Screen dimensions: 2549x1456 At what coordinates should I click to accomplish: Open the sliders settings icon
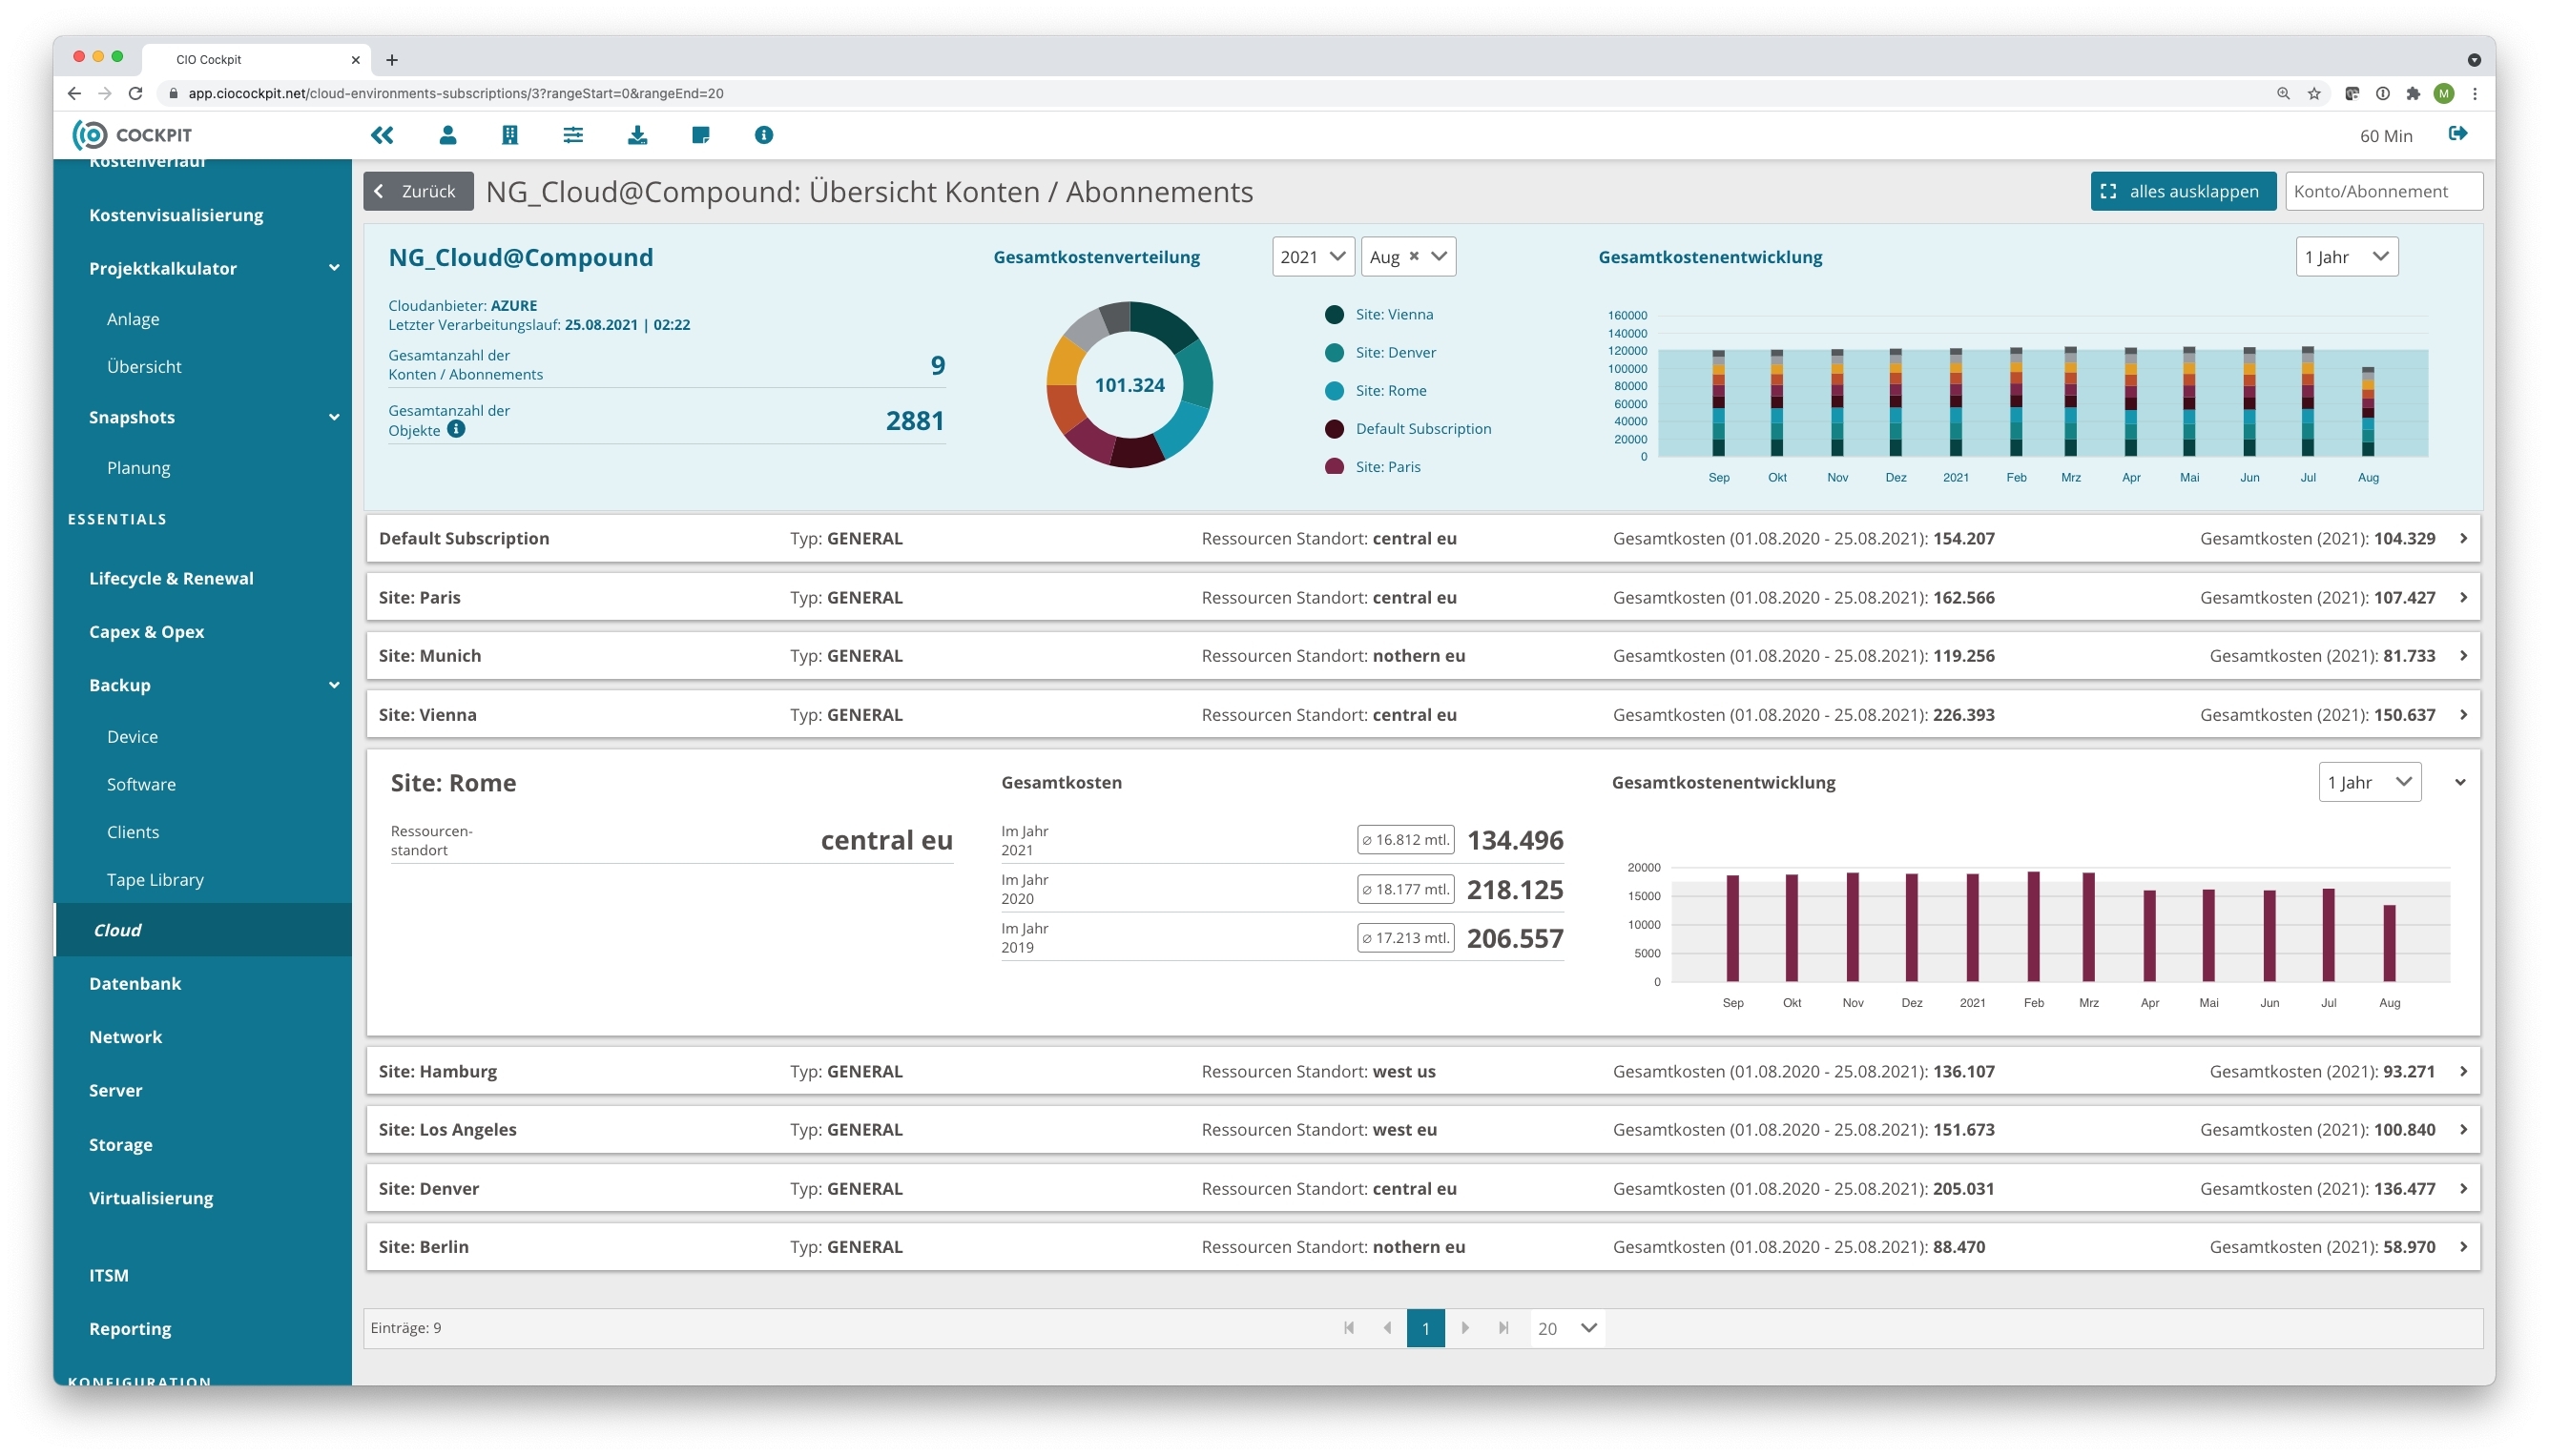tap(572, 135)
